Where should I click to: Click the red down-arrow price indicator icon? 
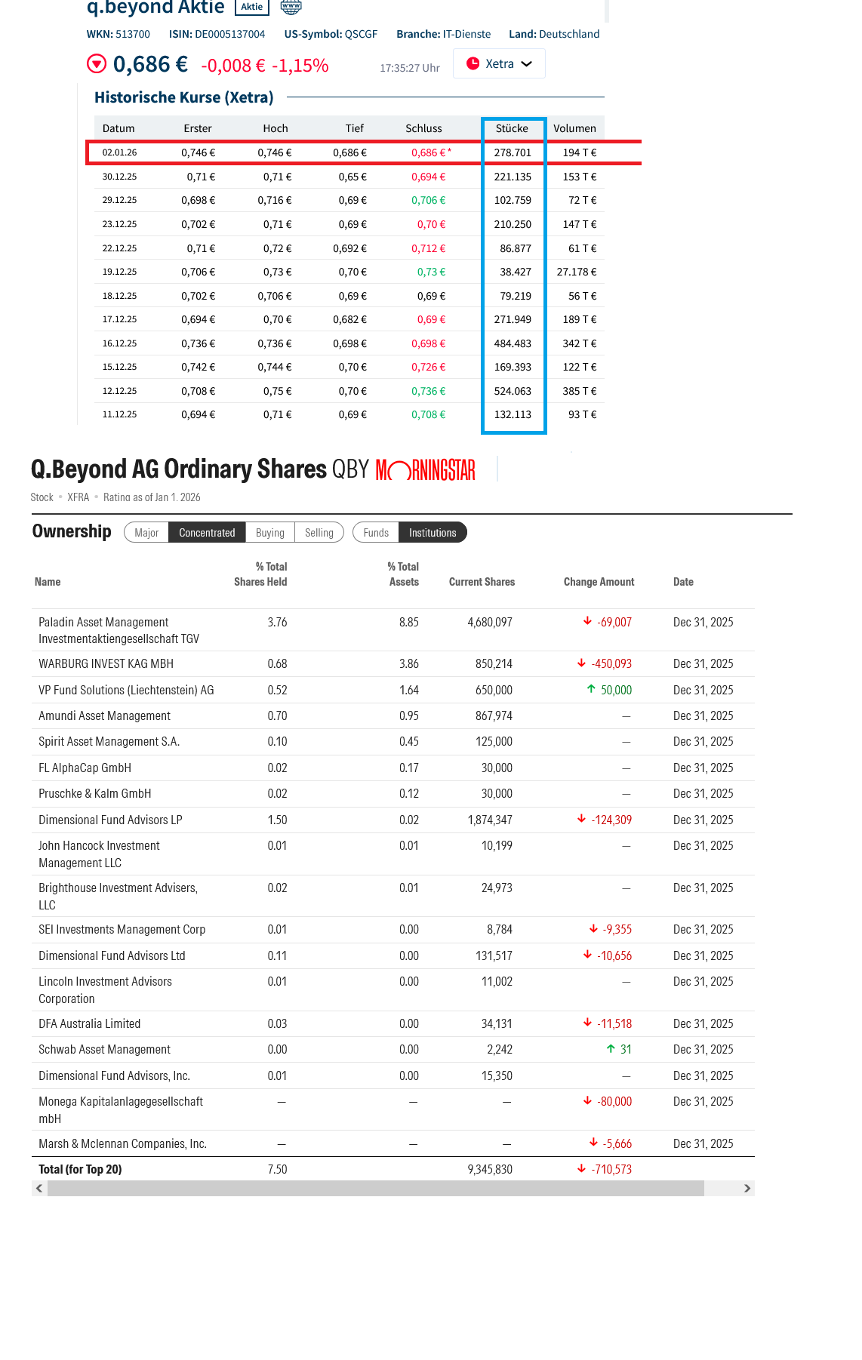click(97, 63)
